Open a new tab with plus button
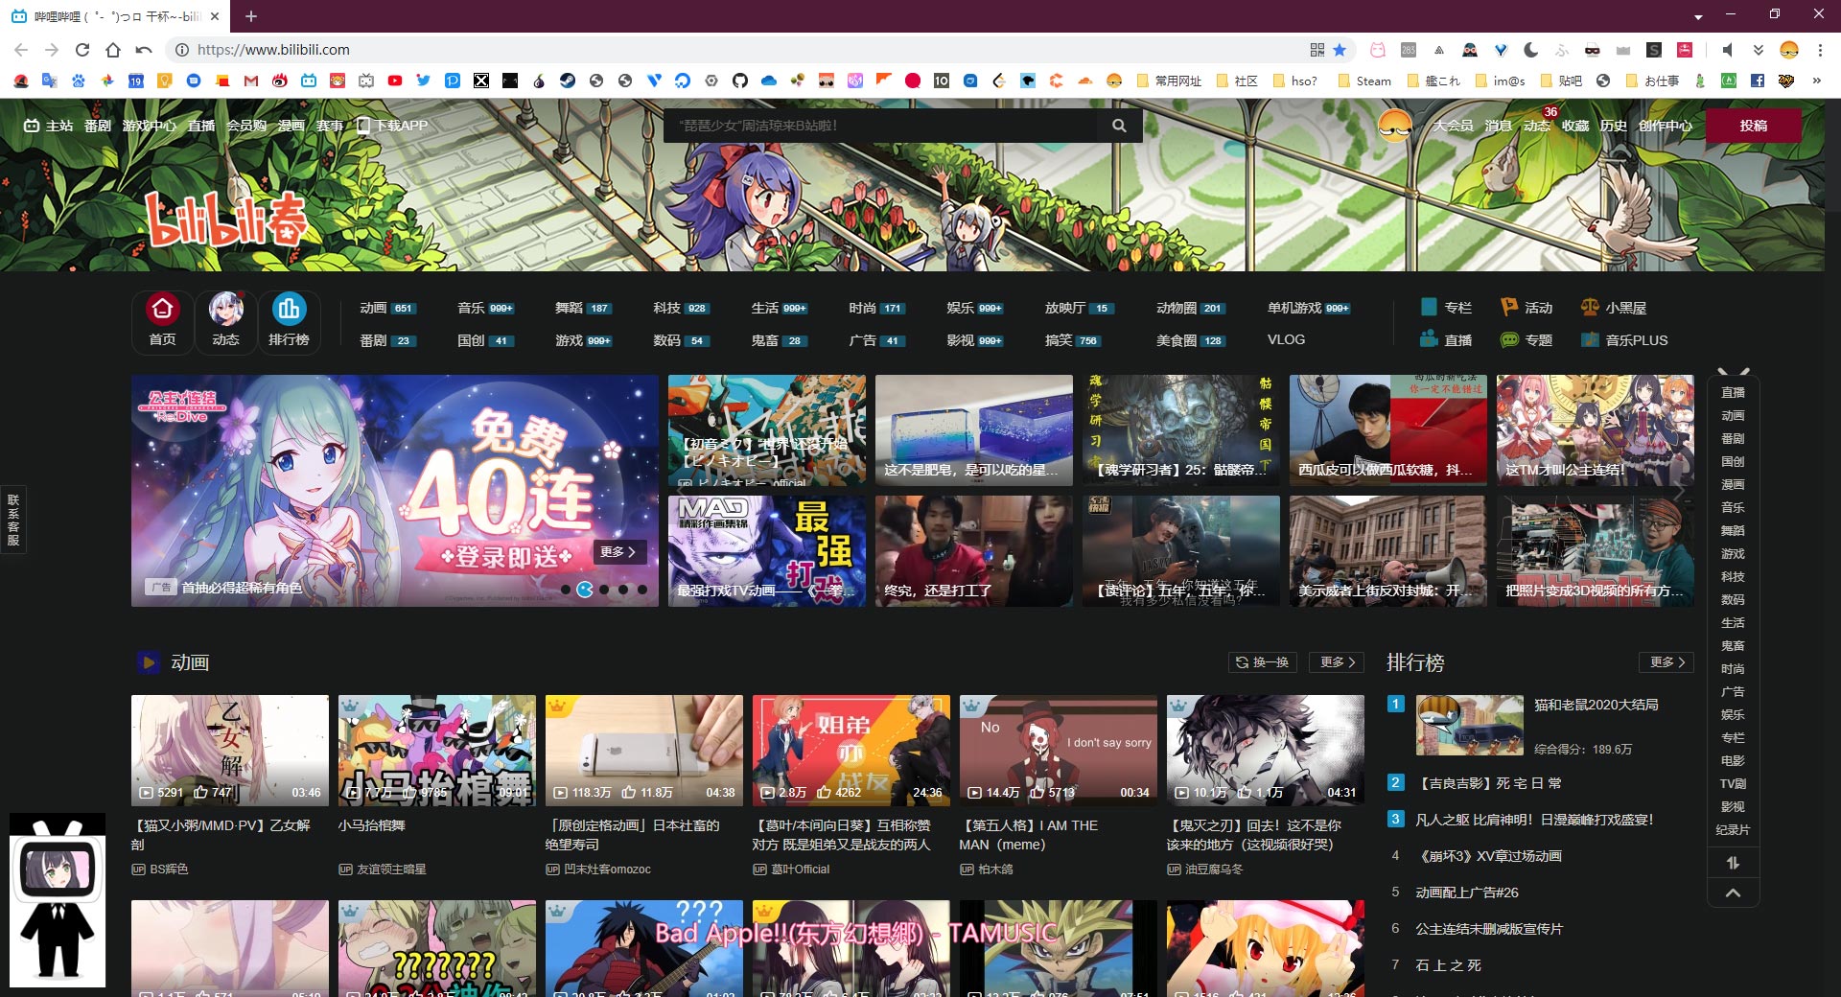Image resolution: width=1841 pixels, height=997 pixels. point(251,16)
